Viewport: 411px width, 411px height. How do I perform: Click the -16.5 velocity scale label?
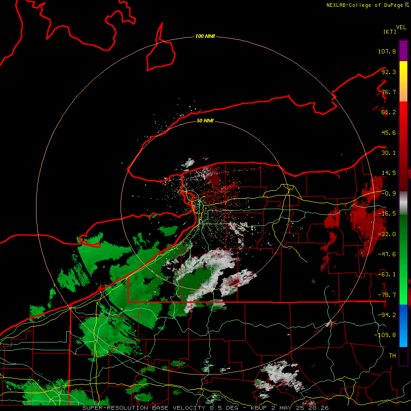point(387,214)
